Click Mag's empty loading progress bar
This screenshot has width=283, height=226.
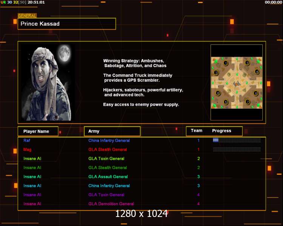click(237, 150)
